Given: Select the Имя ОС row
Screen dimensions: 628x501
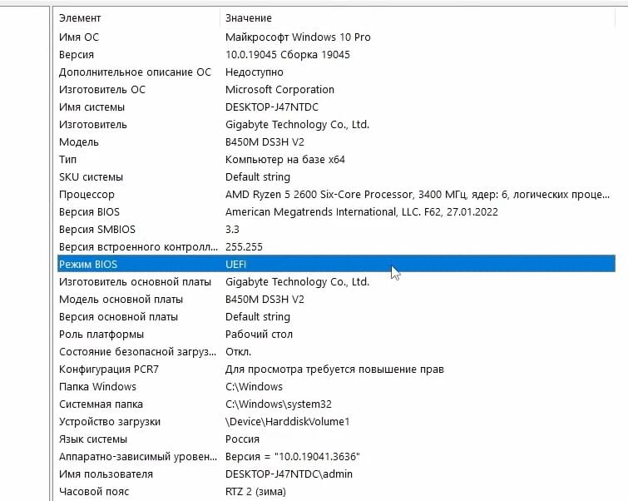Looking at the screenshot, I should click(336, 37).
